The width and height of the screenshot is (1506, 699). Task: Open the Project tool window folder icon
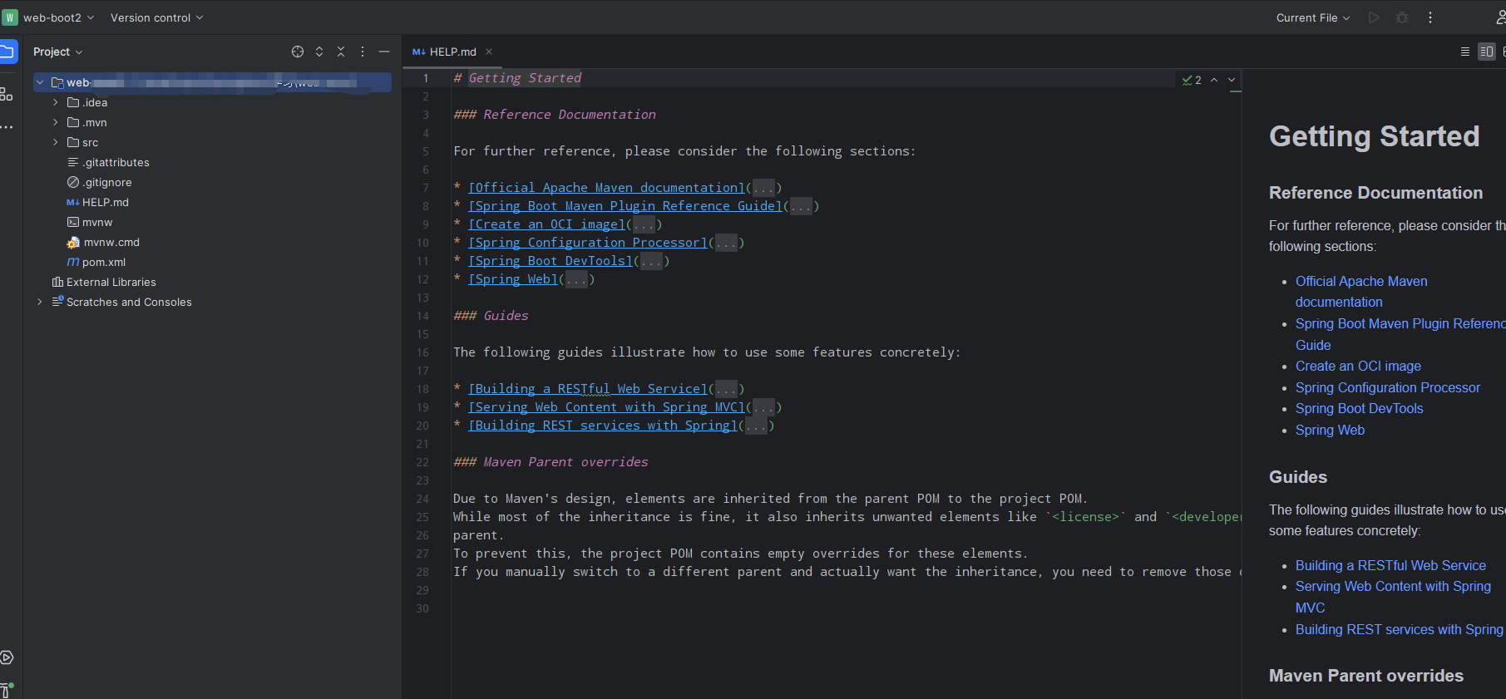[7, 52]
